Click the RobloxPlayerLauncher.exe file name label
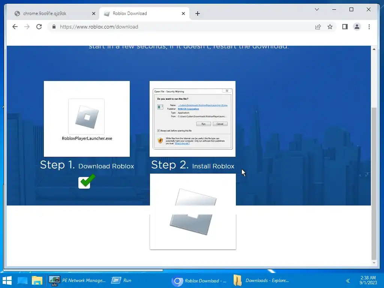 pos(87,138)
